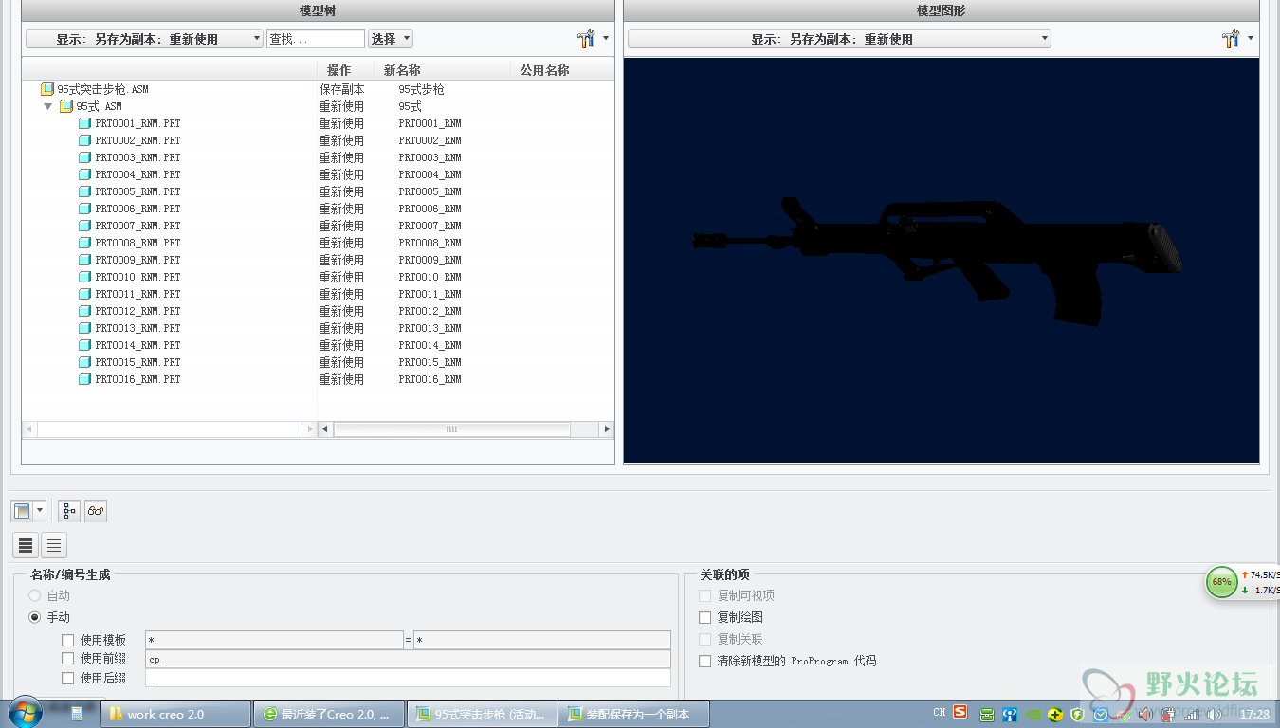Image resolution: width=1280 pixels, height=728 pixels.
Task: Click the Windows Start orb
Action: click(24, 713)
